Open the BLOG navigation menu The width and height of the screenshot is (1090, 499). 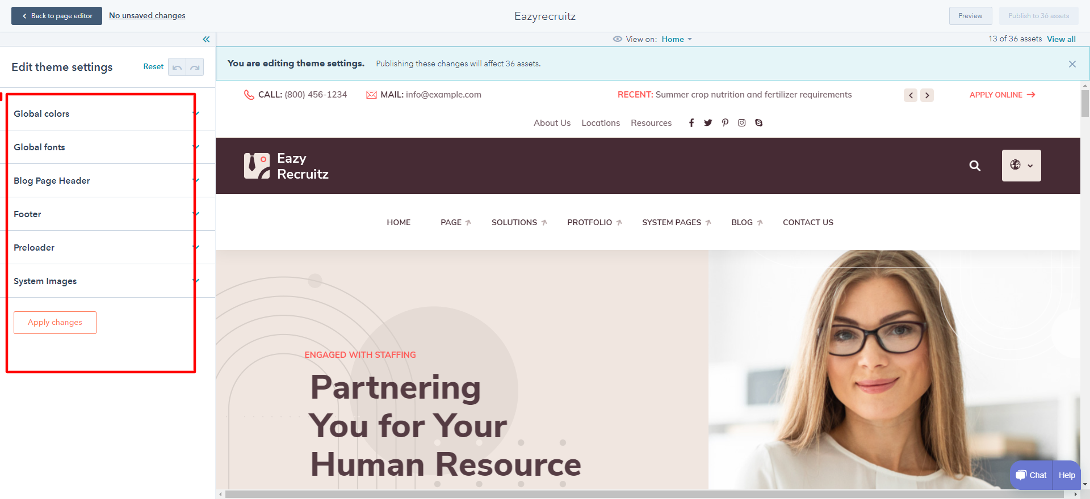tap(747, 222)
